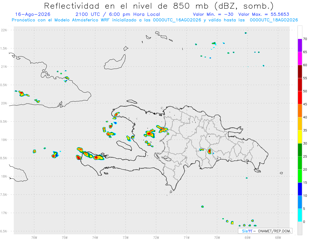Click the dark red 55-60 dBZ colorbar segment
312x241 pixels.
[300, 71]
